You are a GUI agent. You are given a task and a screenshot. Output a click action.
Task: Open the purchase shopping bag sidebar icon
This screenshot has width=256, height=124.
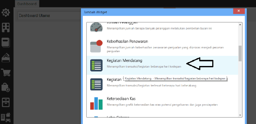point(6,87)
